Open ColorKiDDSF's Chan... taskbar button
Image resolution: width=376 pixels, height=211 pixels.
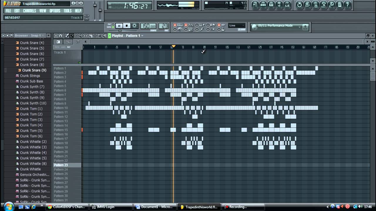click(67, 207)
